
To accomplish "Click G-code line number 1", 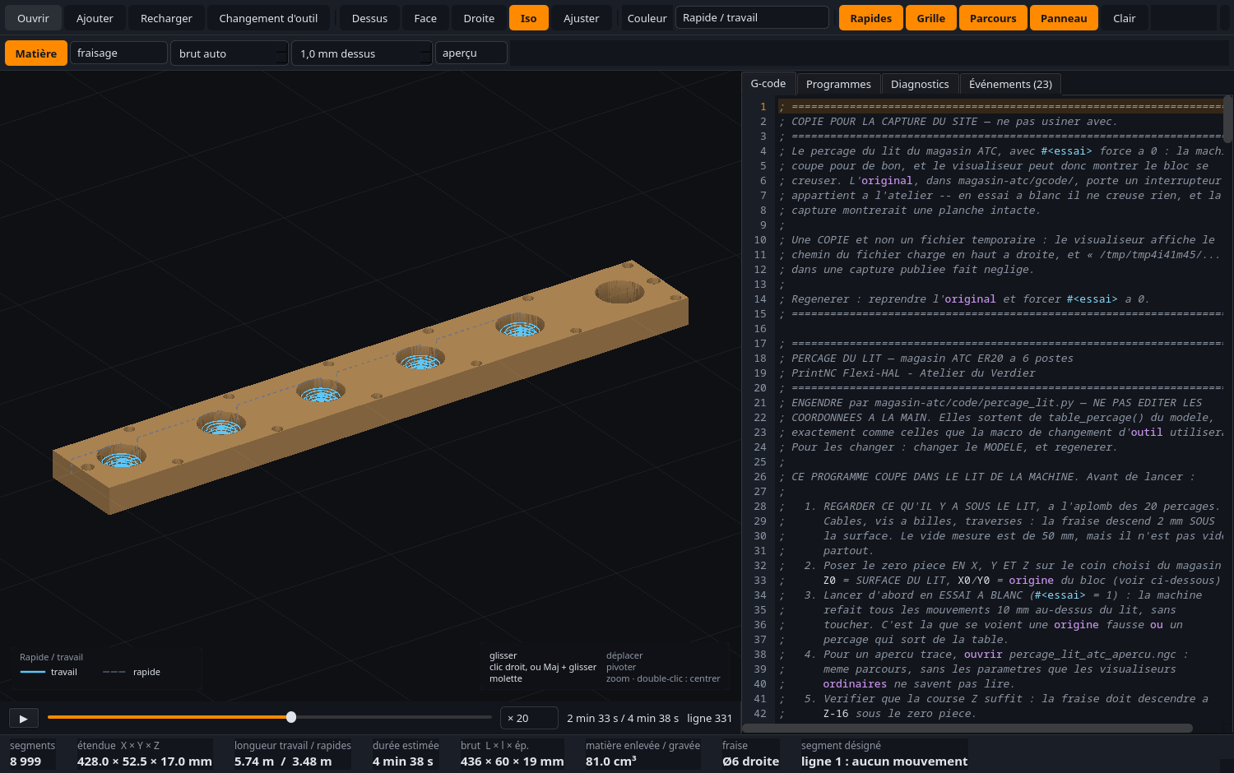I will [763, 107].
